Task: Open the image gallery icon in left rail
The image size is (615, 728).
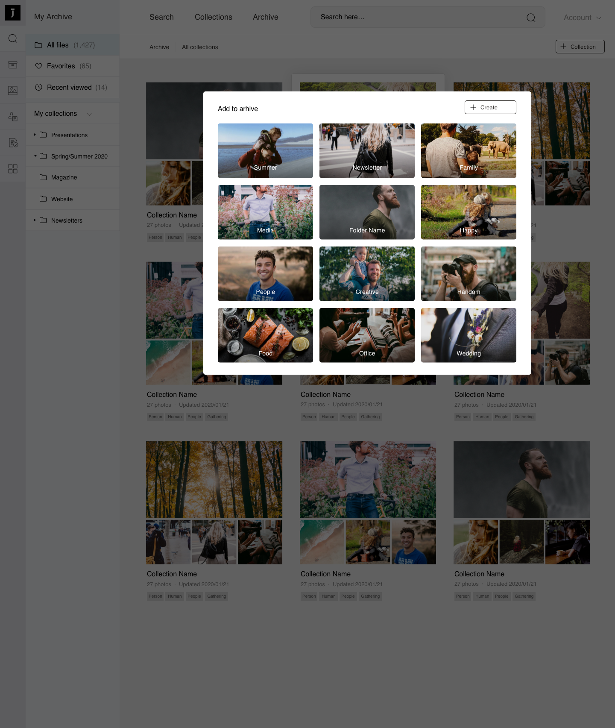Action: click(13, 91)
